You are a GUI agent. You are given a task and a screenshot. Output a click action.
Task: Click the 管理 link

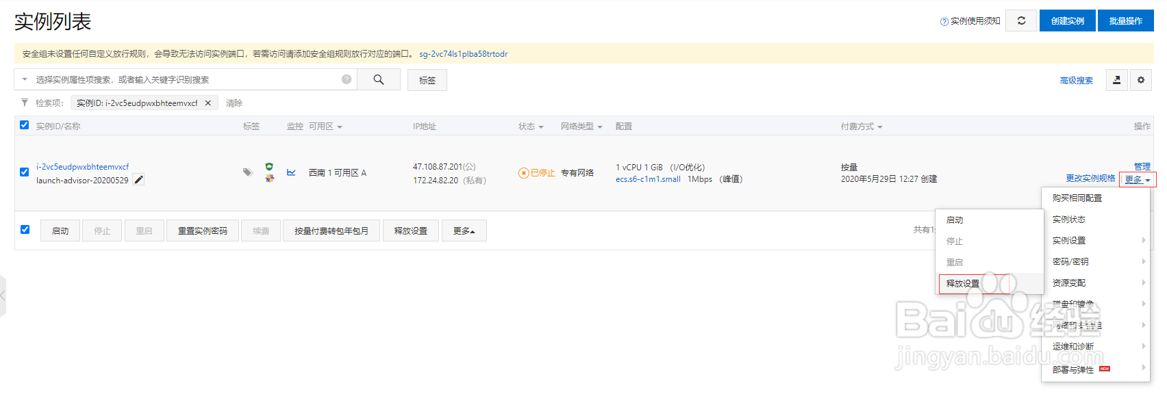coord(1142,166)
